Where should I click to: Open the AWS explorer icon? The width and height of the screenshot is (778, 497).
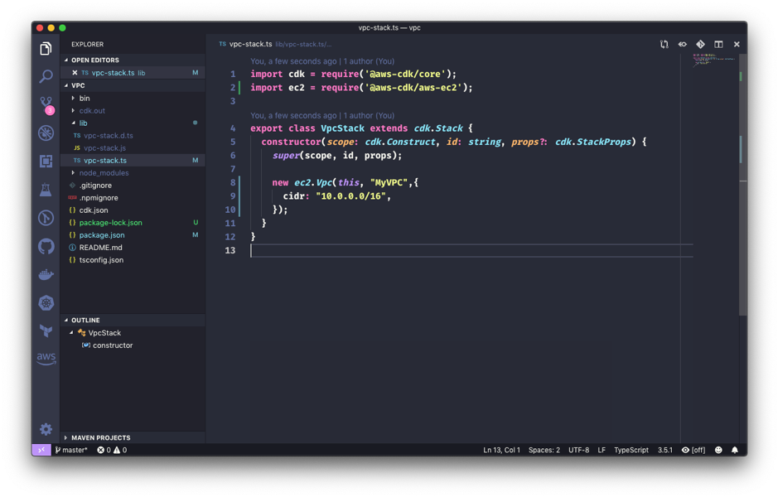[x=46, y=358]
